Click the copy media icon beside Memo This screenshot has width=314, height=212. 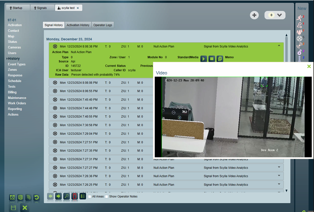(220, 59)
